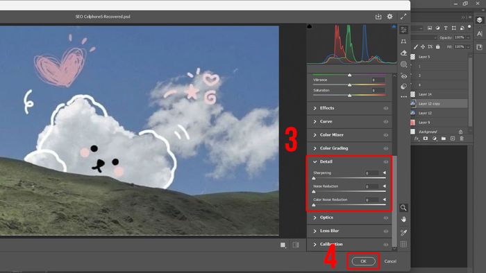Add layer style fx icon in Photoshop
Image resolution: width=486 pixels, height=273 pixels.
coord(417,139)
